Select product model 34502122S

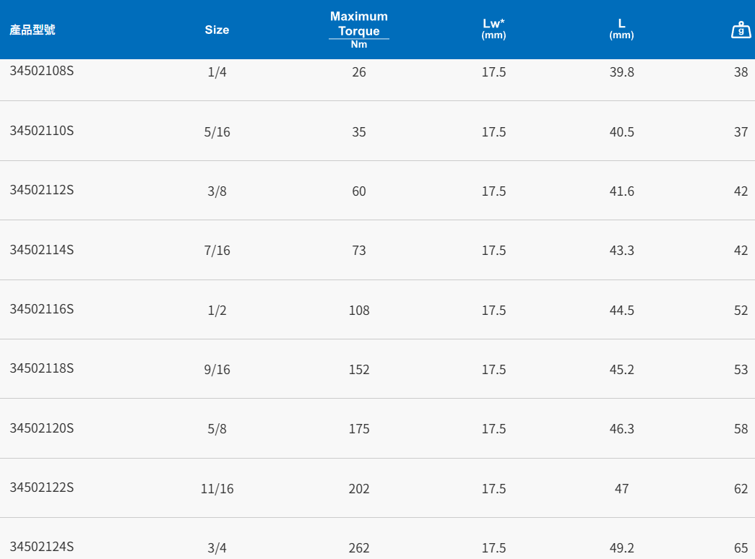[42, 487]
